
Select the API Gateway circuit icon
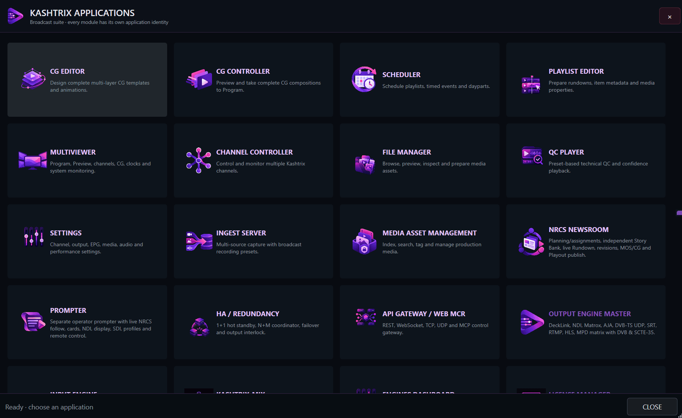tap(366, 317)
